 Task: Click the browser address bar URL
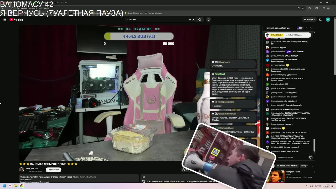35,8
